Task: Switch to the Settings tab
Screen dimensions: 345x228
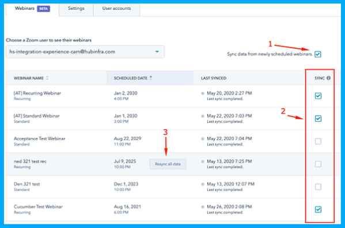Action: pyautogui.click(x=76, y=9)
